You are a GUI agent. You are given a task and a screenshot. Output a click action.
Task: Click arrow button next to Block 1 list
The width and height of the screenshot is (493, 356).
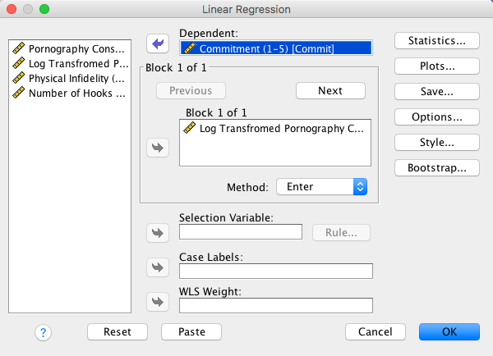pyautogui.click(x=157, y=148)
